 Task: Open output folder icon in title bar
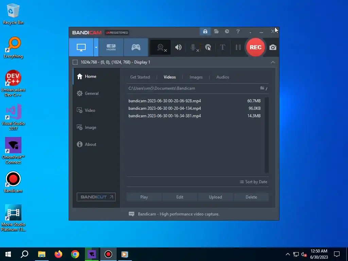(x=216, y=32)
